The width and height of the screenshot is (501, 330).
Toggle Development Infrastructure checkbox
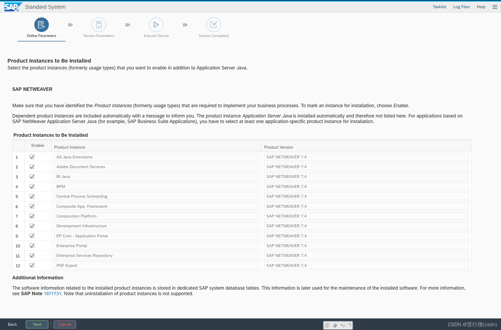click(x=32, y=226)
